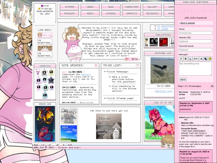Select the pink dancing Tamagotchi character
217x163 pixels.
38,72
